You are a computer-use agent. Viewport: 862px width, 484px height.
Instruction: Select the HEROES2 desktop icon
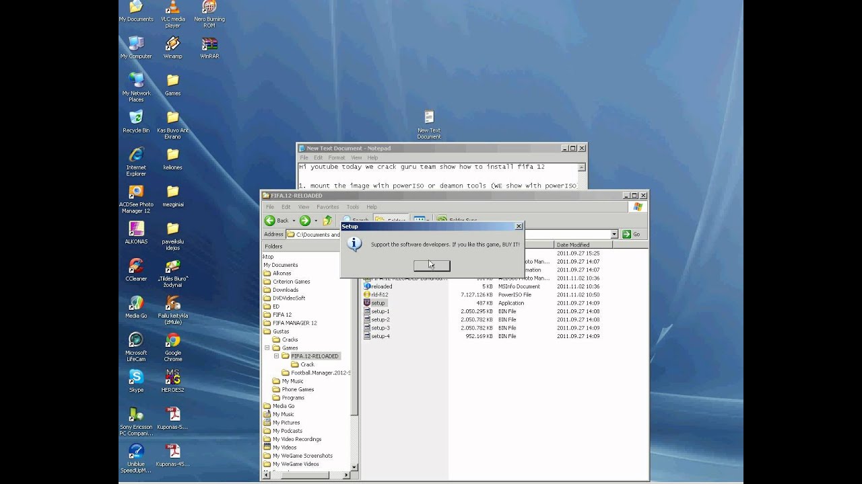pos(173,380)
